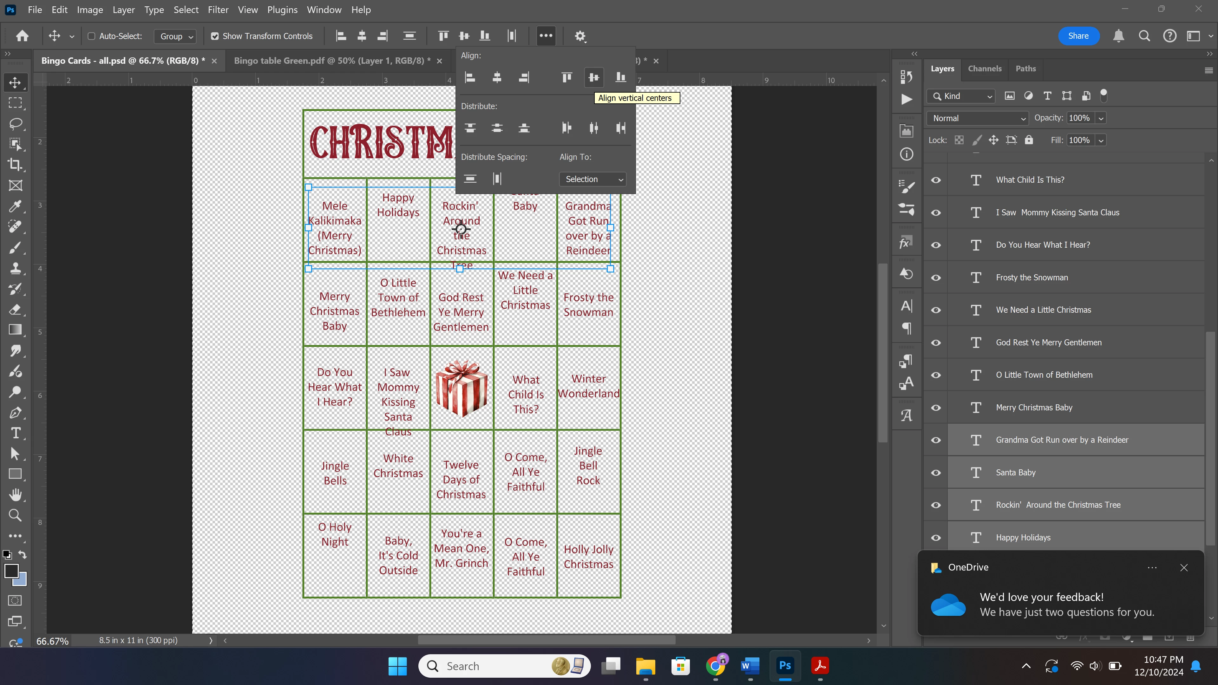Activate the Zoom tool
Image resolution: width=1218 pixels, height=685 pixels.
pyautogui.click(x=15, y=515)
